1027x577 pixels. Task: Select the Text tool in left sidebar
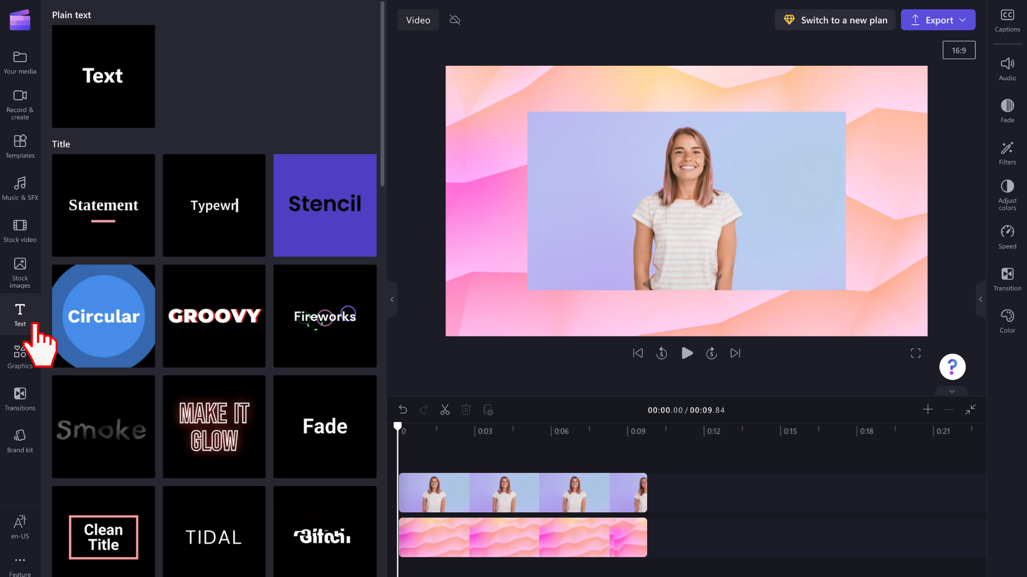(20, 314)
